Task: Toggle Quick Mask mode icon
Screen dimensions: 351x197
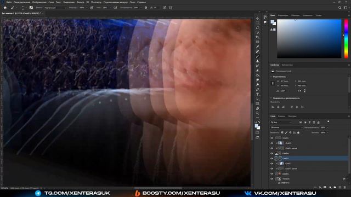Action: (x=257, y=132)
